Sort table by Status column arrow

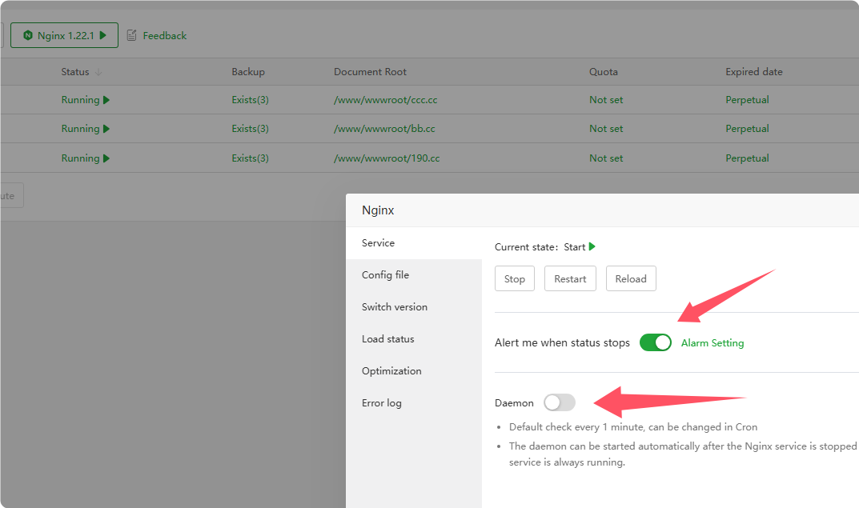98,72
